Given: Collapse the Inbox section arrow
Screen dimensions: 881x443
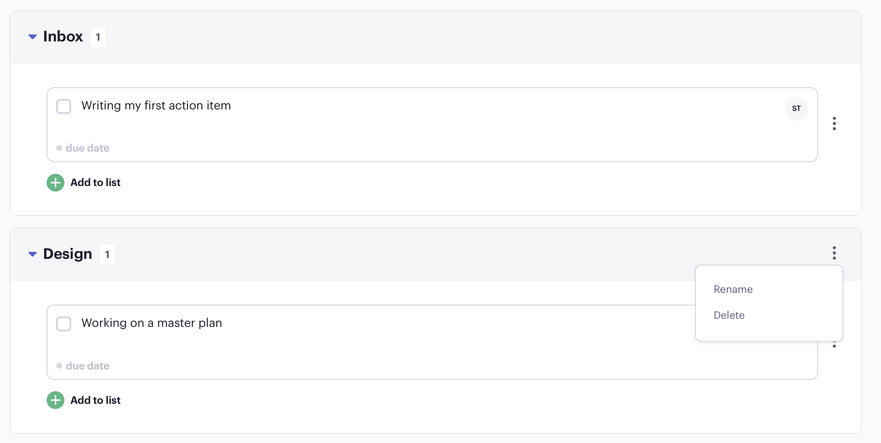Looking at the screenshot, I should (x=33, y=37).
